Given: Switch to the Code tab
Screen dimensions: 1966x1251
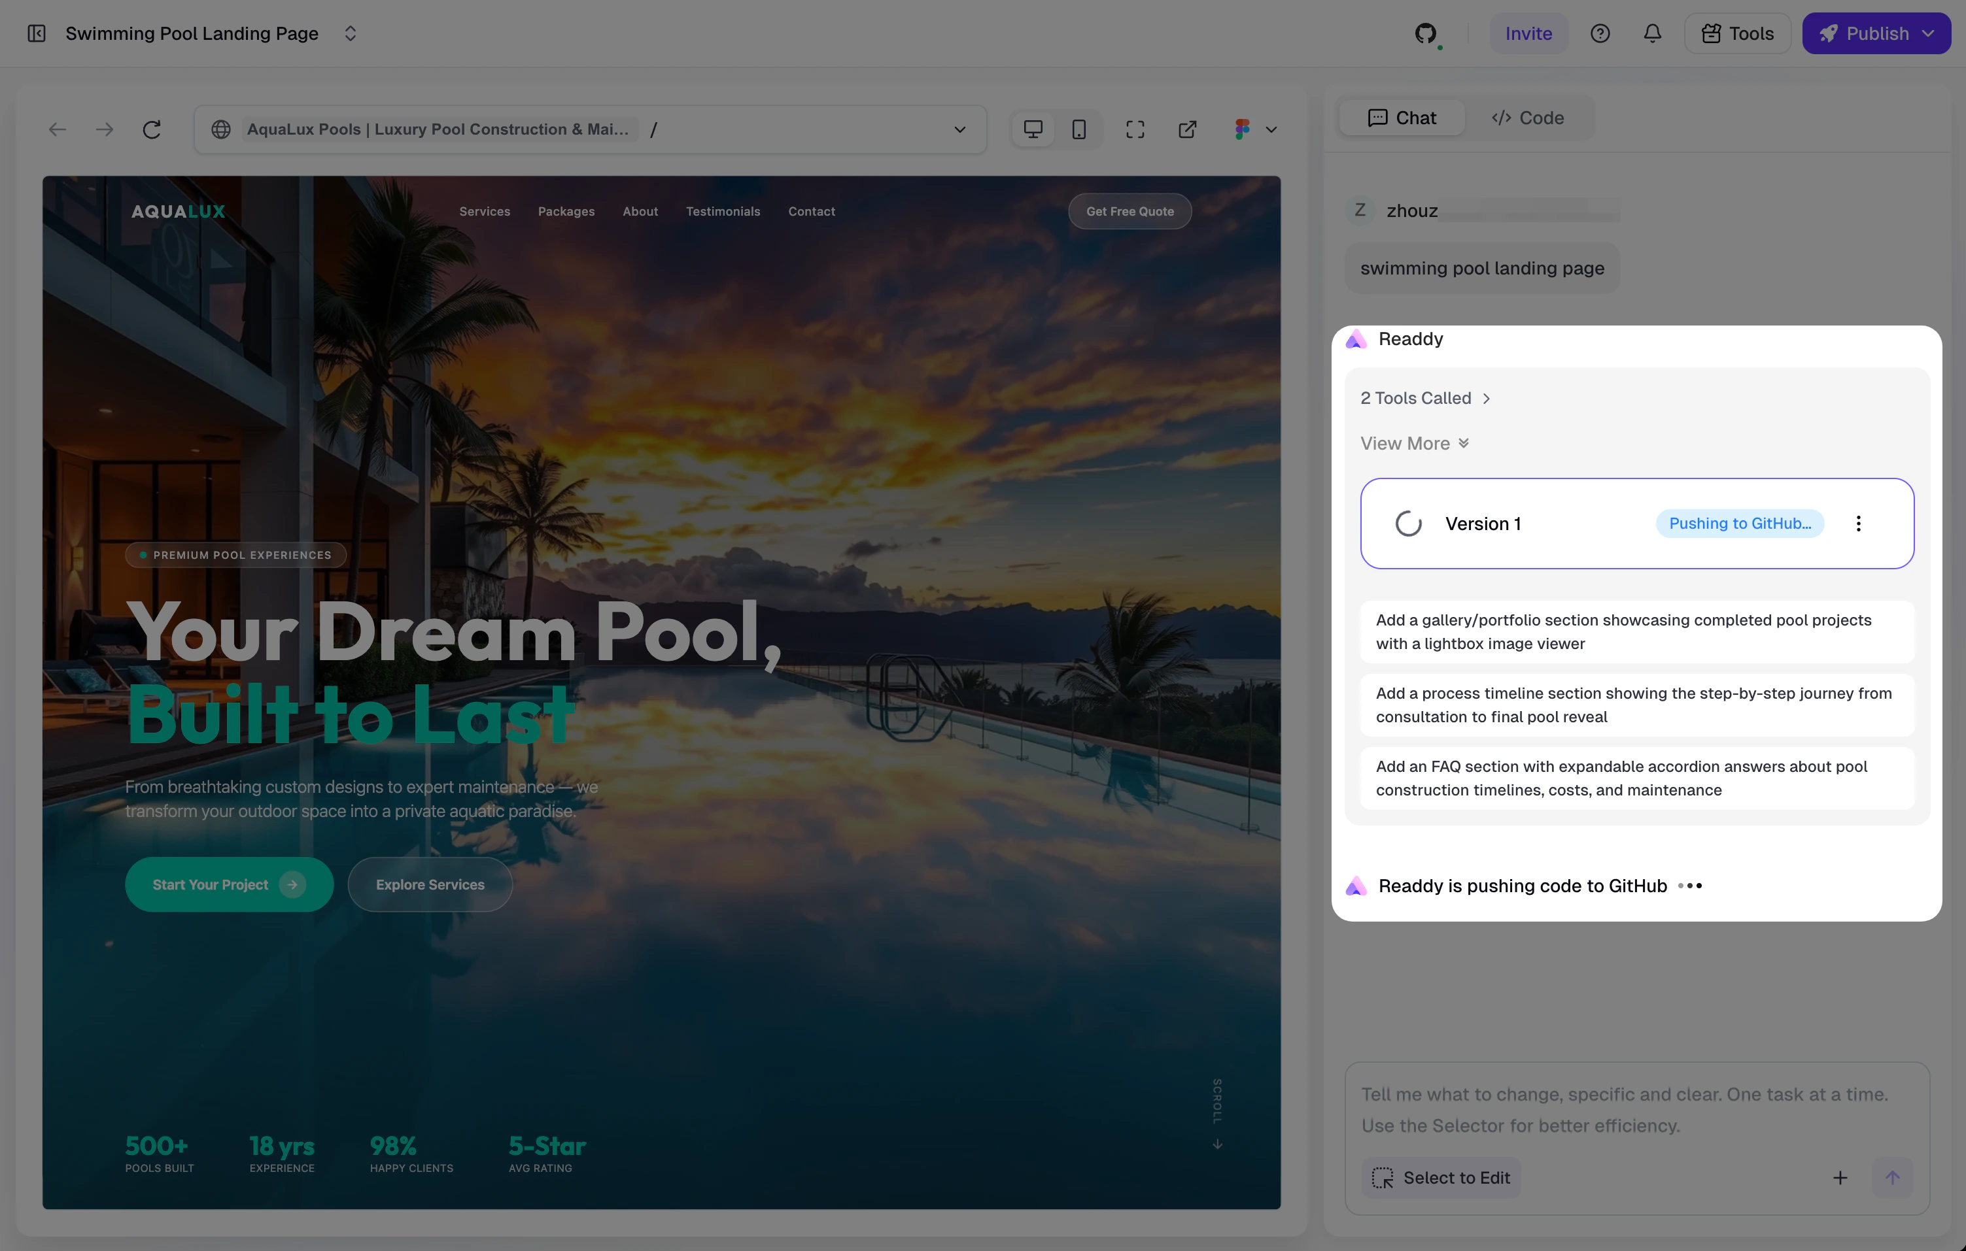Looking at the screenshot, I should [1528, 118].
